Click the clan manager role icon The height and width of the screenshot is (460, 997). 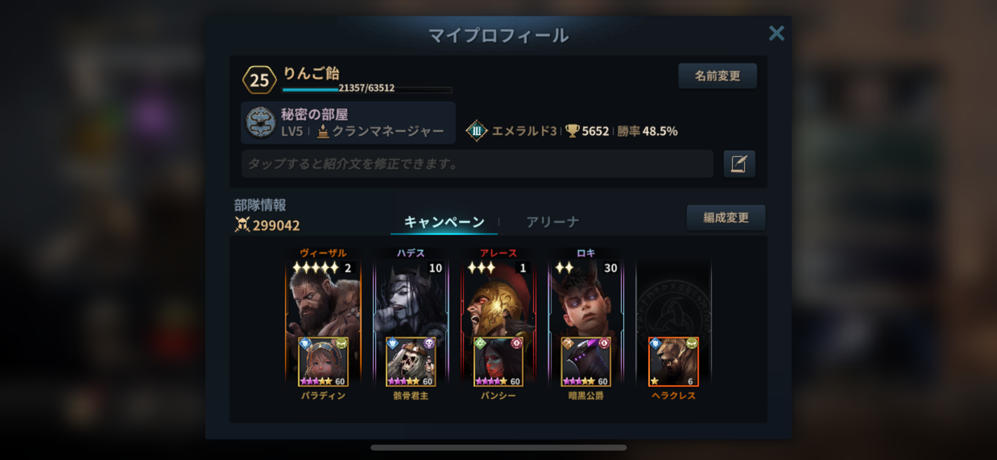[322, 131]
